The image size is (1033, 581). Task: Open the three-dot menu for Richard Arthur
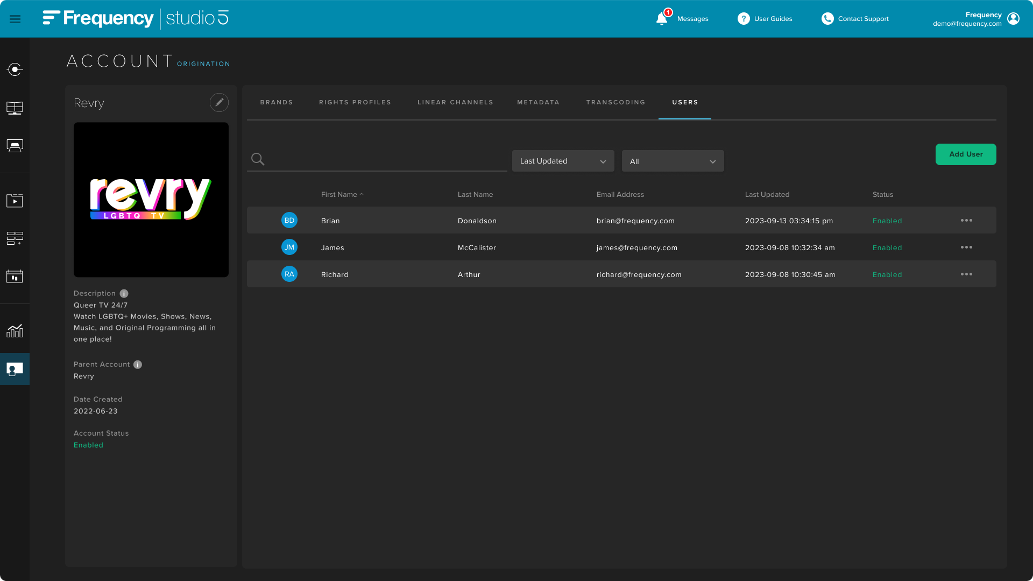(966, 274)
